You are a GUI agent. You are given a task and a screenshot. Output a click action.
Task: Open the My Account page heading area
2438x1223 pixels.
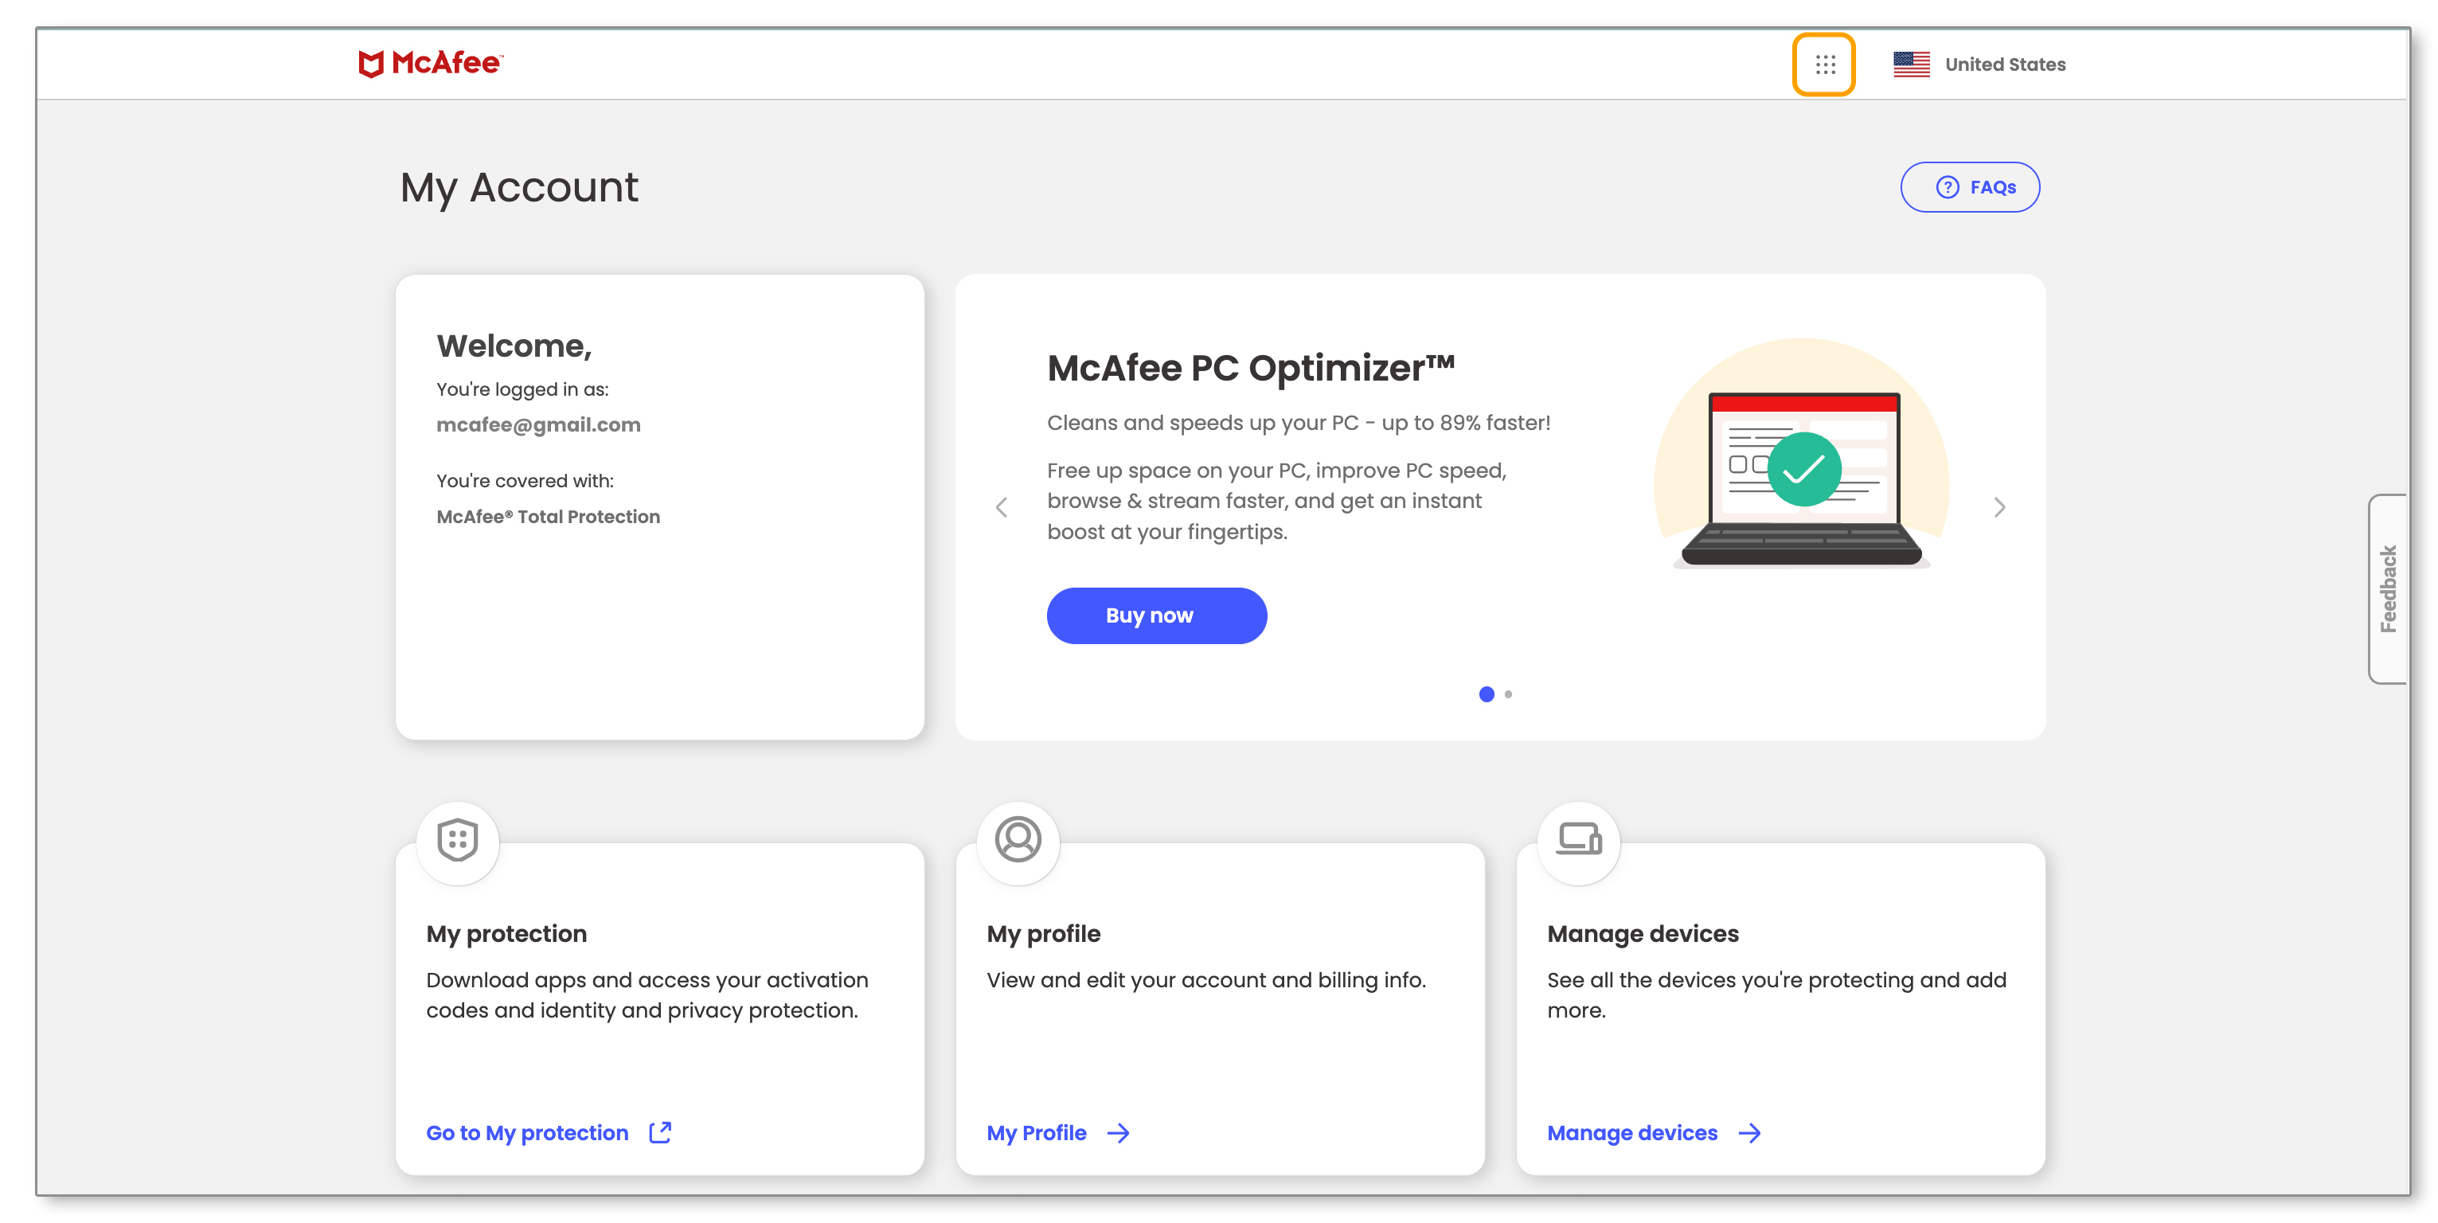(518, 187)
